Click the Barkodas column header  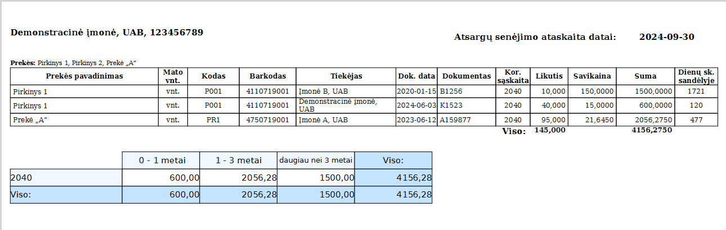pos(267,76)
